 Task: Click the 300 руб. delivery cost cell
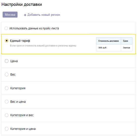point(109,48)
